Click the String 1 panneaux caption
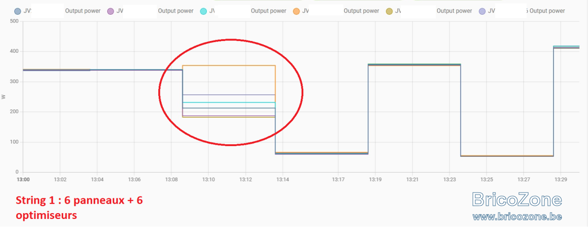The height and width of the screenshot is (238, 588). click(x=79, y=207)
